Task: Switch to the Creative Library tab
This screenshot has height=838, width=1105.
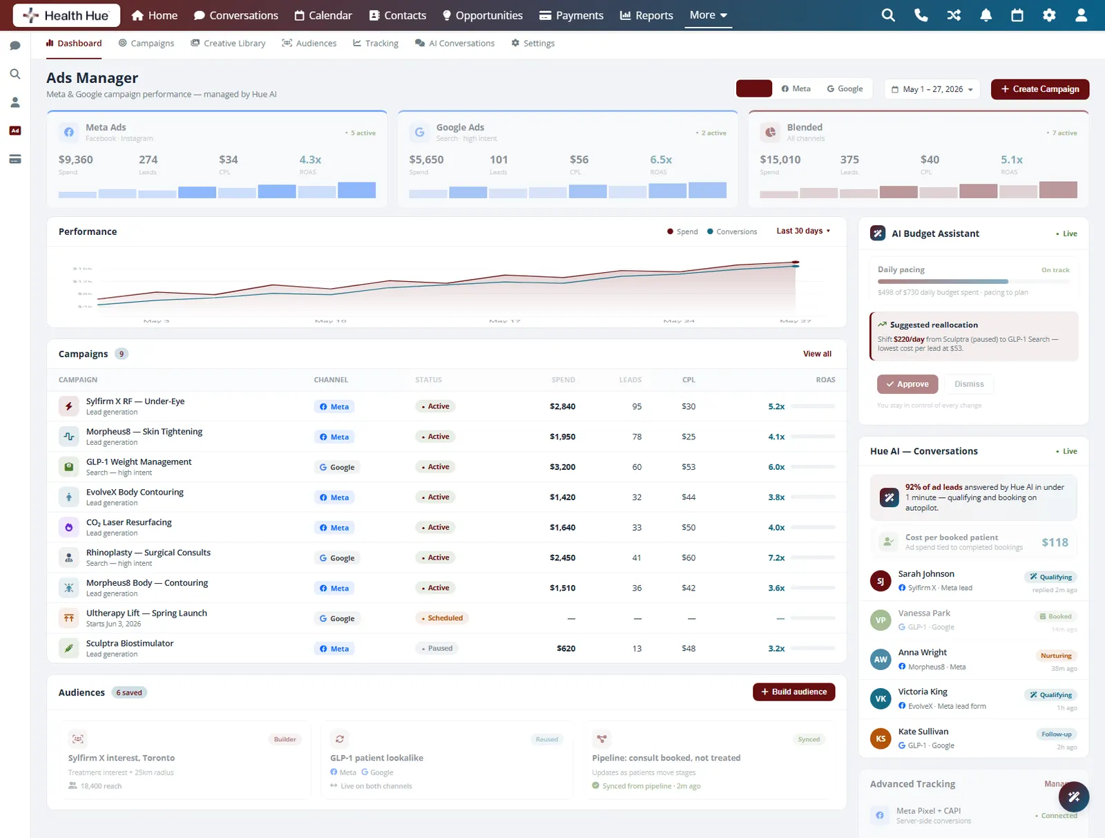Action: pyautogui.click(x=229, y=44)
